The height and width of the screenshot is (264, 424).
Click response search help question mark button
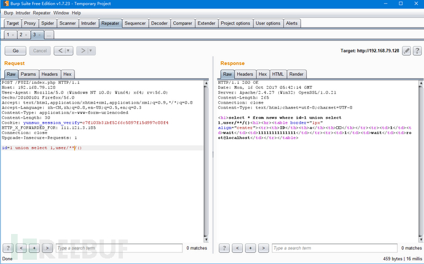pos(224,248)
